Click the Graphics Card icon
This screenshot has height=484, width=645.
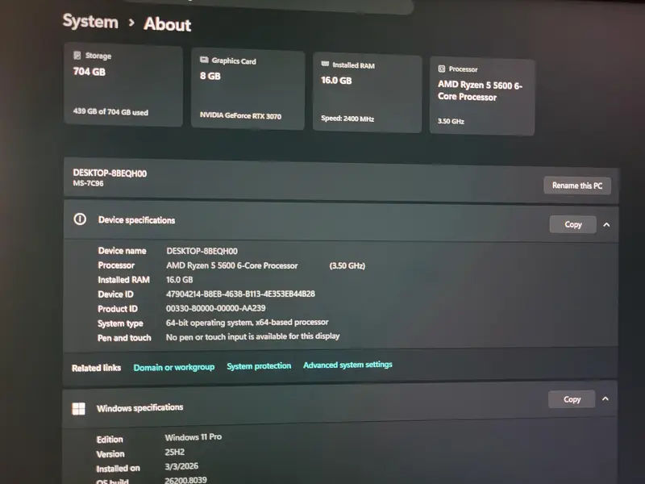[204, 60]
